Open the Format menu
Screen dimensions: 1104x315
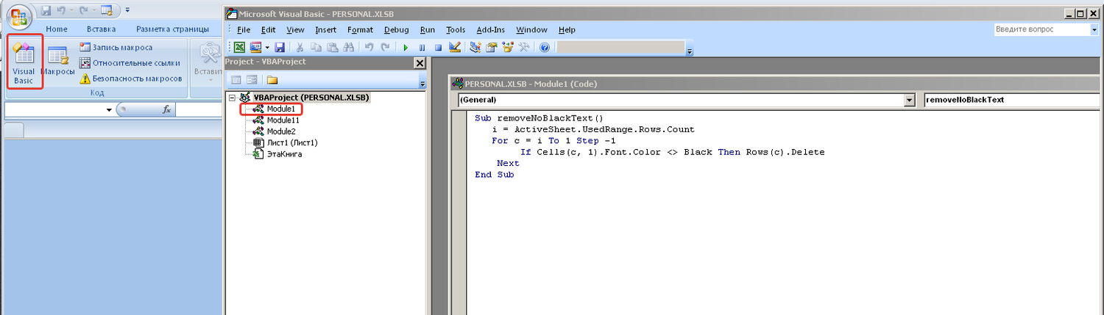click(361, 30)
